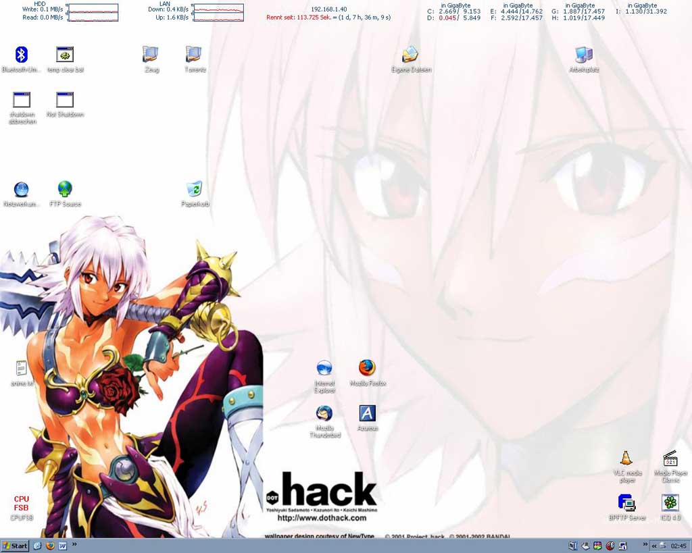Click the D: drive value 0.045/ 5.849
The image size is (692, 553).
(460, 18)
